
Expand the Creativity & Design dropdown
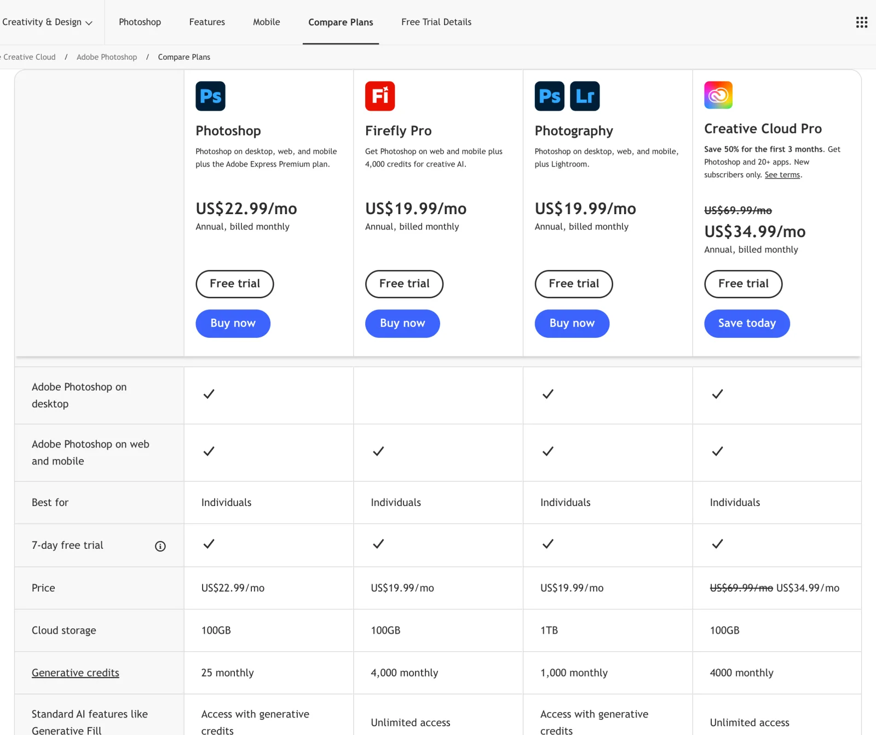[47, 22]
